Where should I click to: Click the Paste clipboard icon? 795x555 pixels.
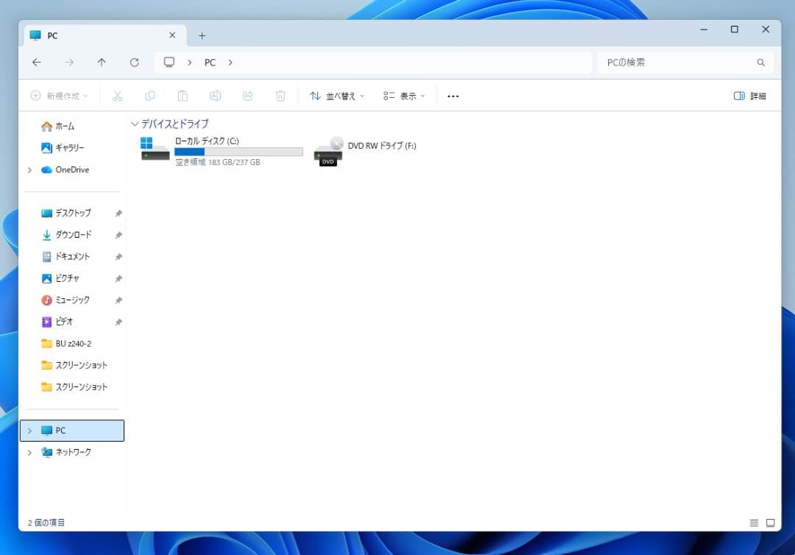pyautogui.click(x=183, y=96)
